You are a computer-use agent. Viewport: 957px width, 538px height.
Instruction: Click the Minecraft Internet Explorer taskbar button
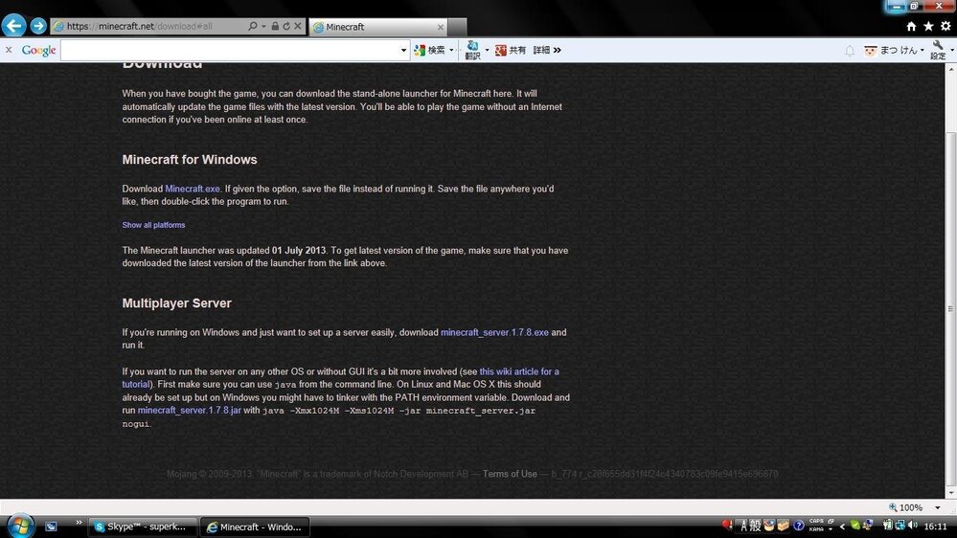point(255,527)
